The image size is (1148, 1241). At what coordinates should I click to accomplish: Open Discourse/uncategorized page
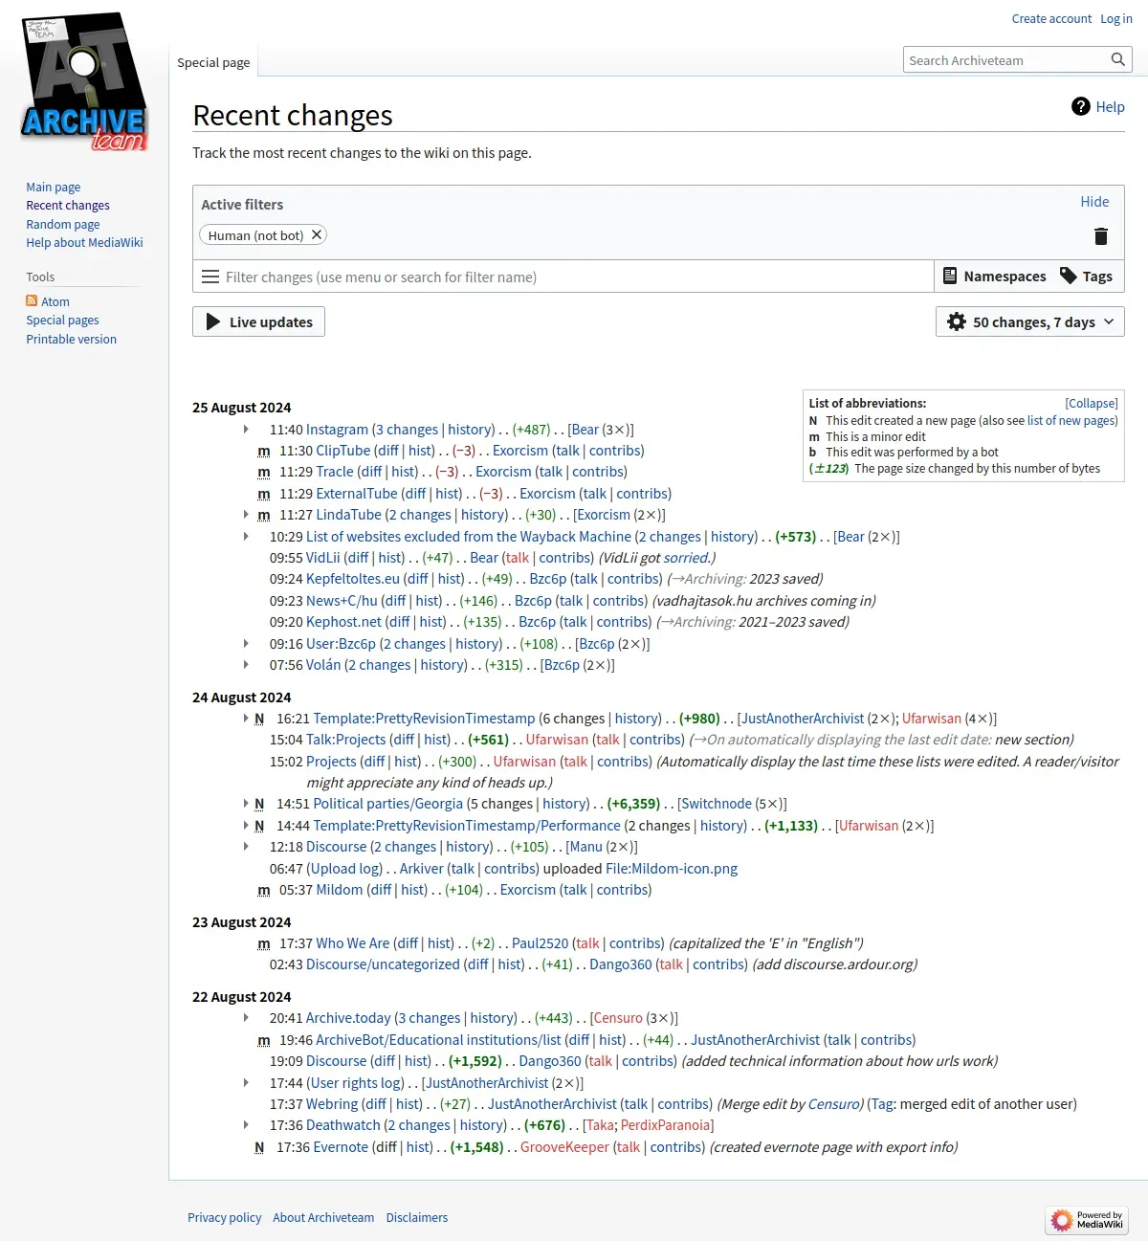point(383,964)
